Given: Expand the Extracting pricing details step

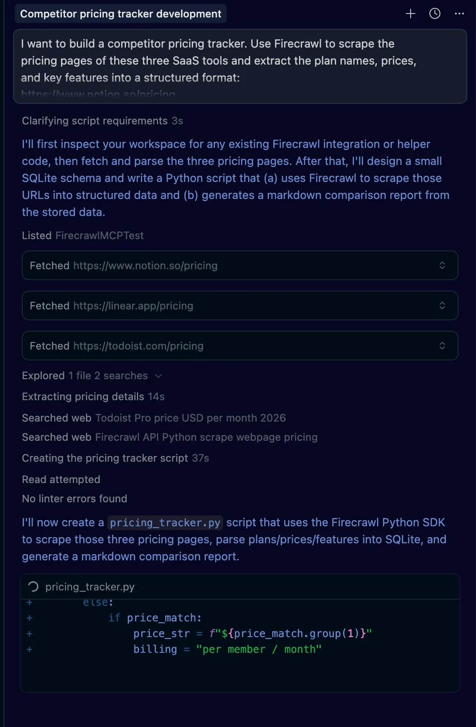Looking at the screenshot, I should click(83, 397).
